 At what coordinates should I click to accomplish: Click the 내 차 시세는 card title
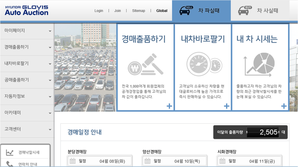coord(257,39)
